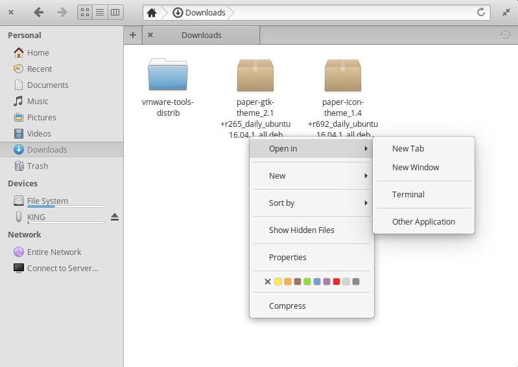518x367 pixels.
Task: Expand the Open in submenu
Action: pos(312,149)
